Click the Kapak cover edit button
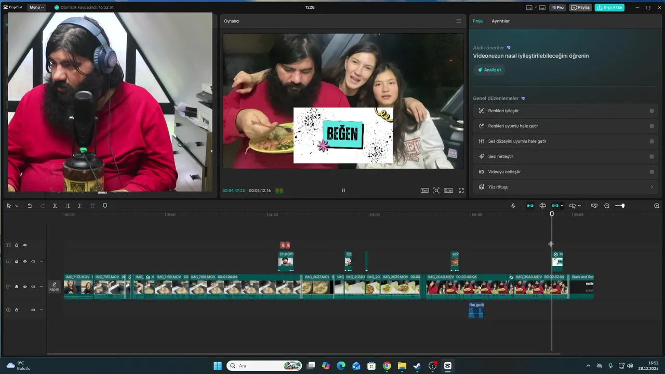 (54, 287)
